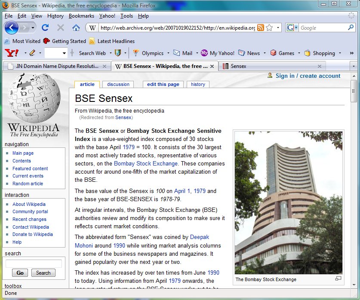Open the article history tab
Image resolution: width=360 pixels, height=300 pixels.
(x=198, y=84)
